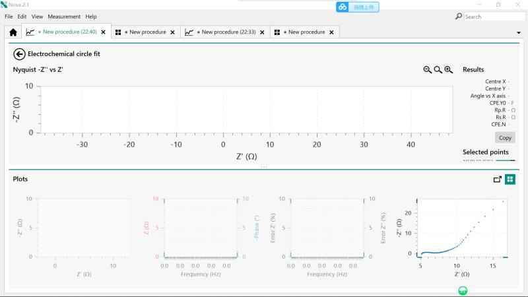Click the CPE.N result label

(x=498, y=124)
